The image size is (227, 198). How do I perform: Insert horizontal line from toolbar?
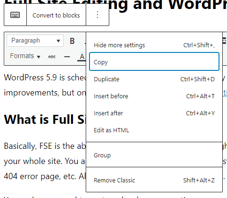(67, 57)
